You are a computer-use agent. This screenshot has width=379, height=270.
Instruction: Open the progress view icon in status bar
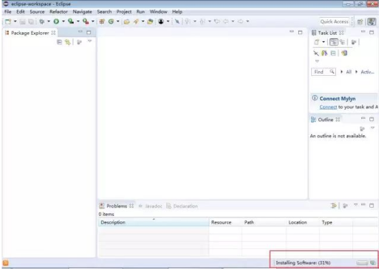[x=374, y=262]
